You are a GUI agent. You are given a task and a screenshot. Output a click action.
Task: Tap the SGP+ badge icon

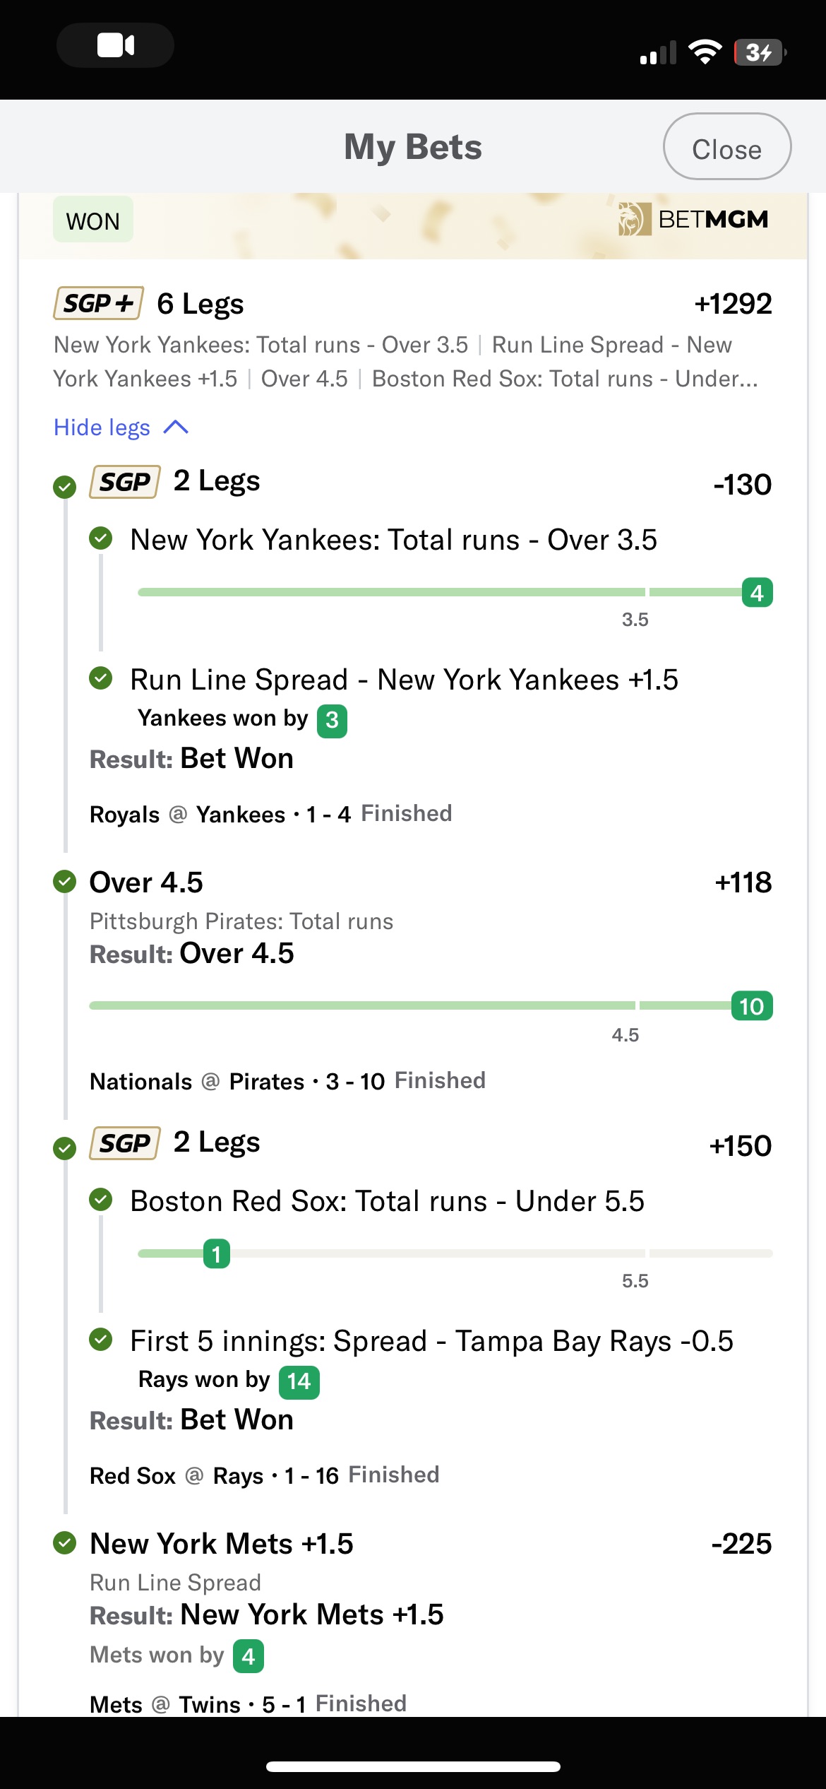pyautogui.click(x=99, y=304)
